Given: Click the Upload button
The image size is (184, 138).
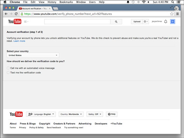Looking at the screenshot, I should pyautogui.click(x=137, y=22).
